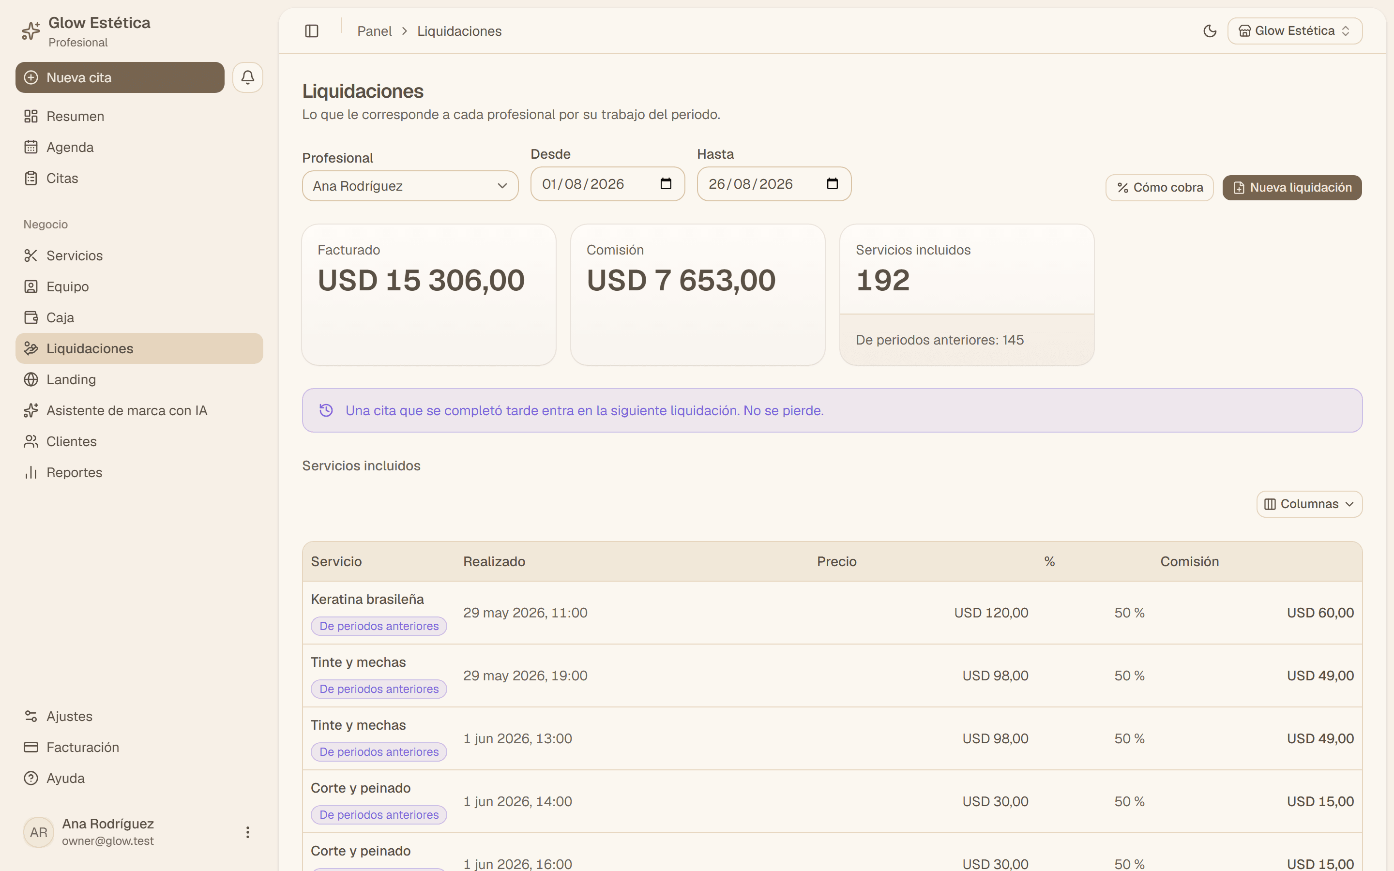
Task: Open the Citas section
Action: (139, 179)
